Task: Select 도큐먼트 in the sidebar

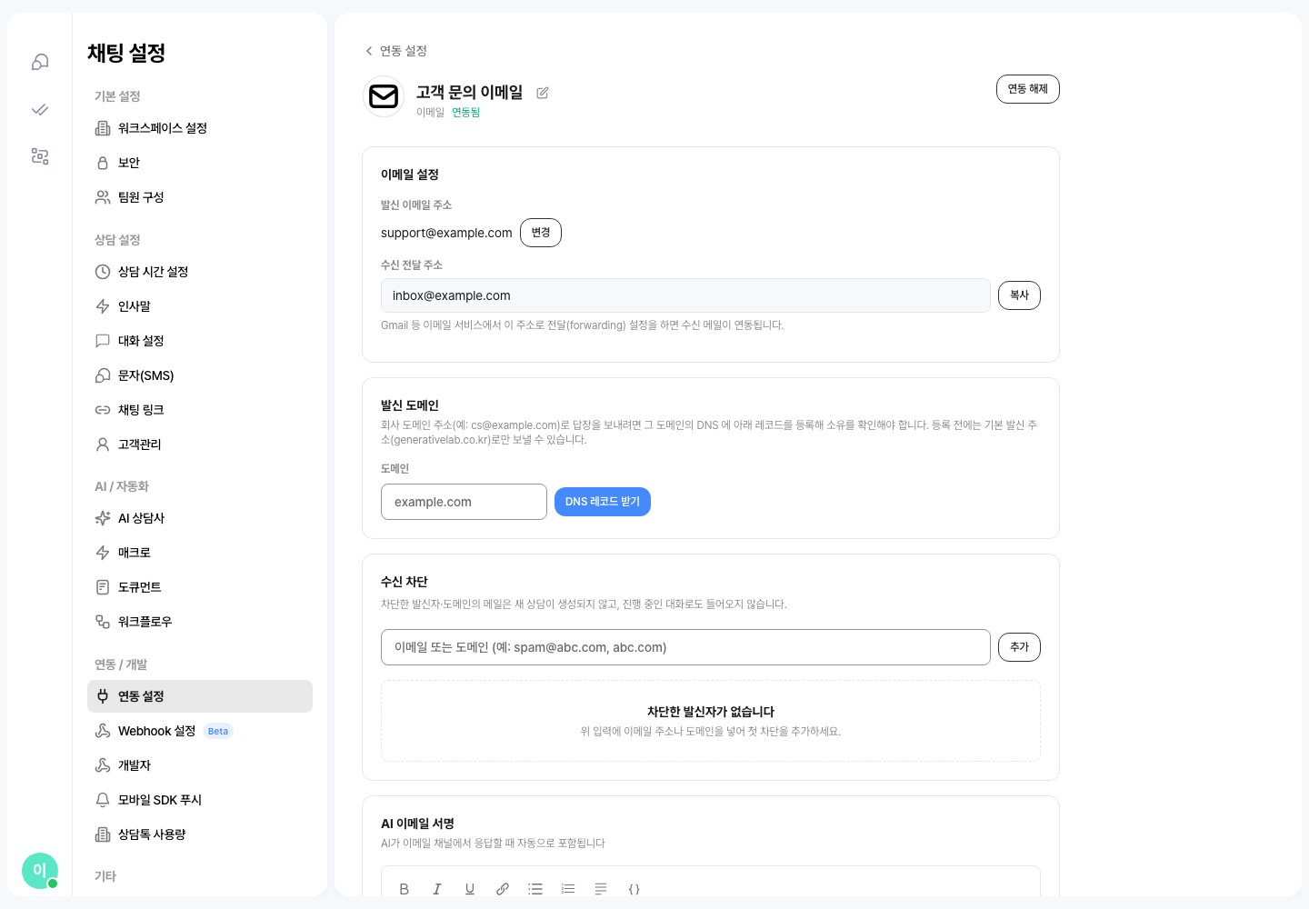Action: click(200, 587)
